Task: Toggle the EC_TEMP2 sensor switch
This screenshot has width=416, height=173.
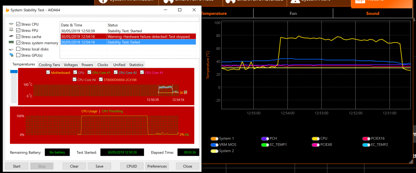Action: tap(366, 145)
